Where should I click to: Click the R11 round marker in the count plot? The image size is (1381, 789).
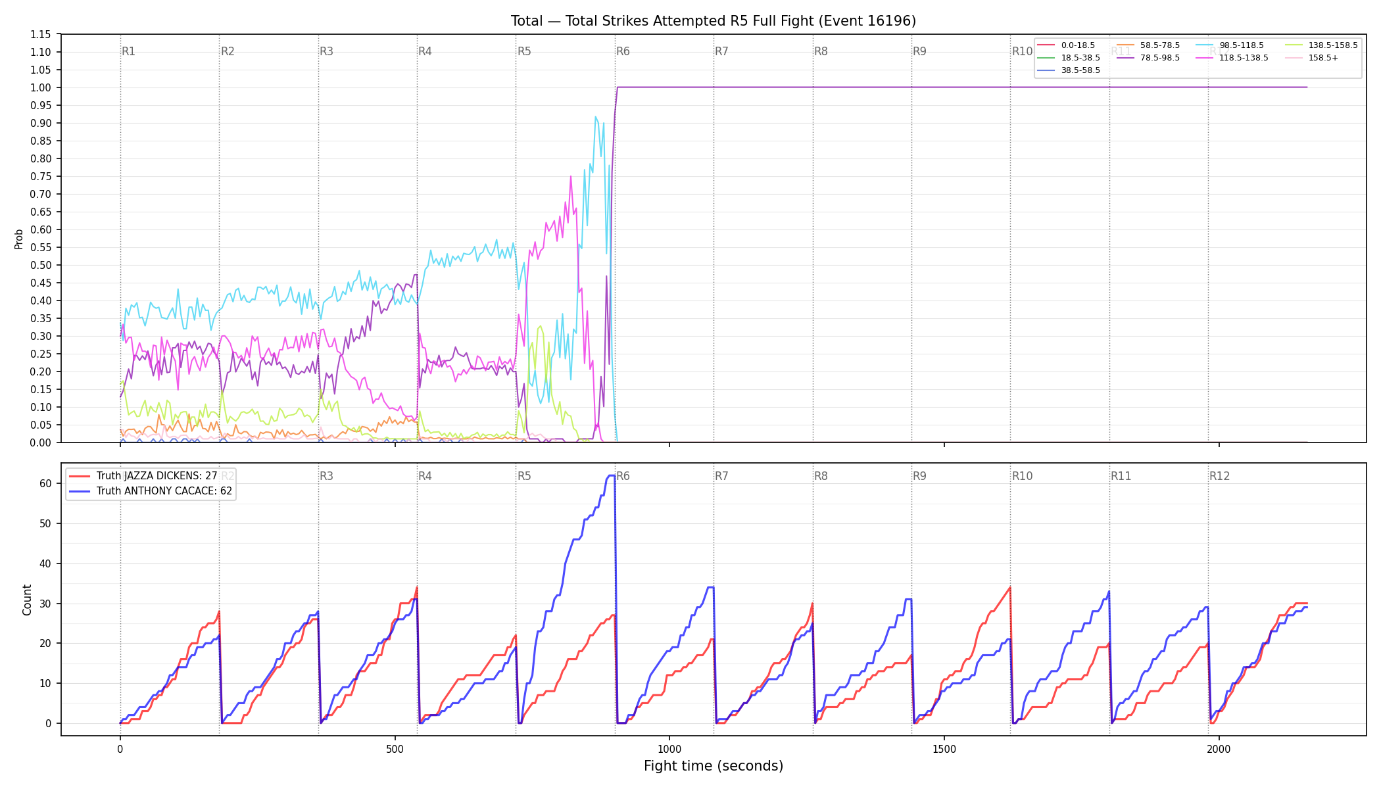point(1121,476)
